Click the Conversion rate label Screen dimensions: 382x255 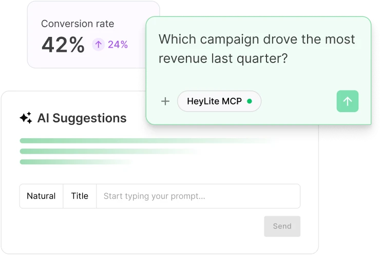click(x=78, y=24)
